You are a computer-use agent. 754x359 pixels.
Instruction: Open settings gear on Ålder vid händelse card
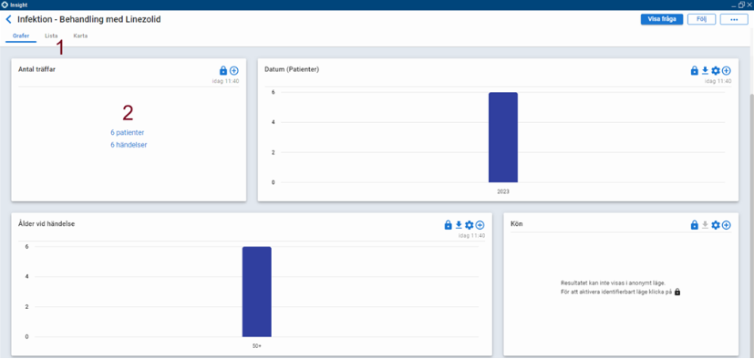(x=470, y=225)
